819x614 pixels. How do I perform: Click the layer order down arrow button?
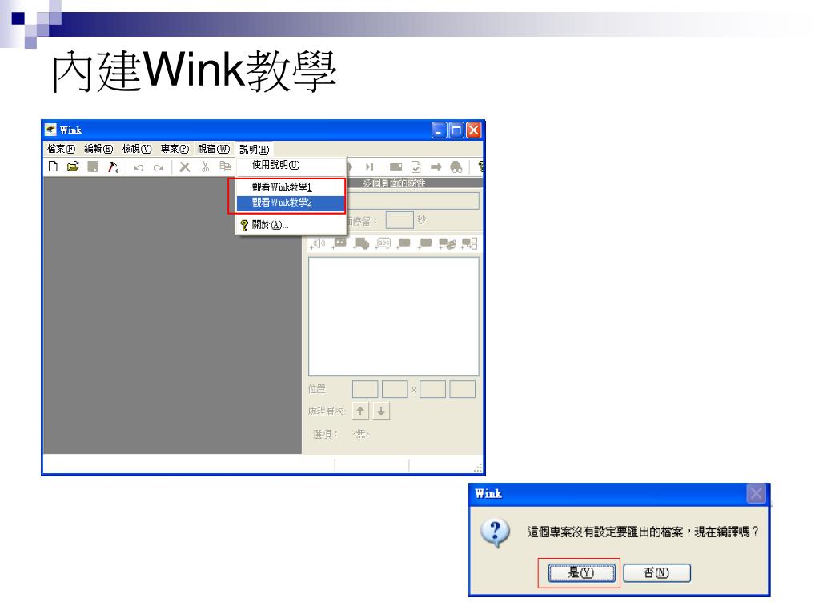[381, 411]
